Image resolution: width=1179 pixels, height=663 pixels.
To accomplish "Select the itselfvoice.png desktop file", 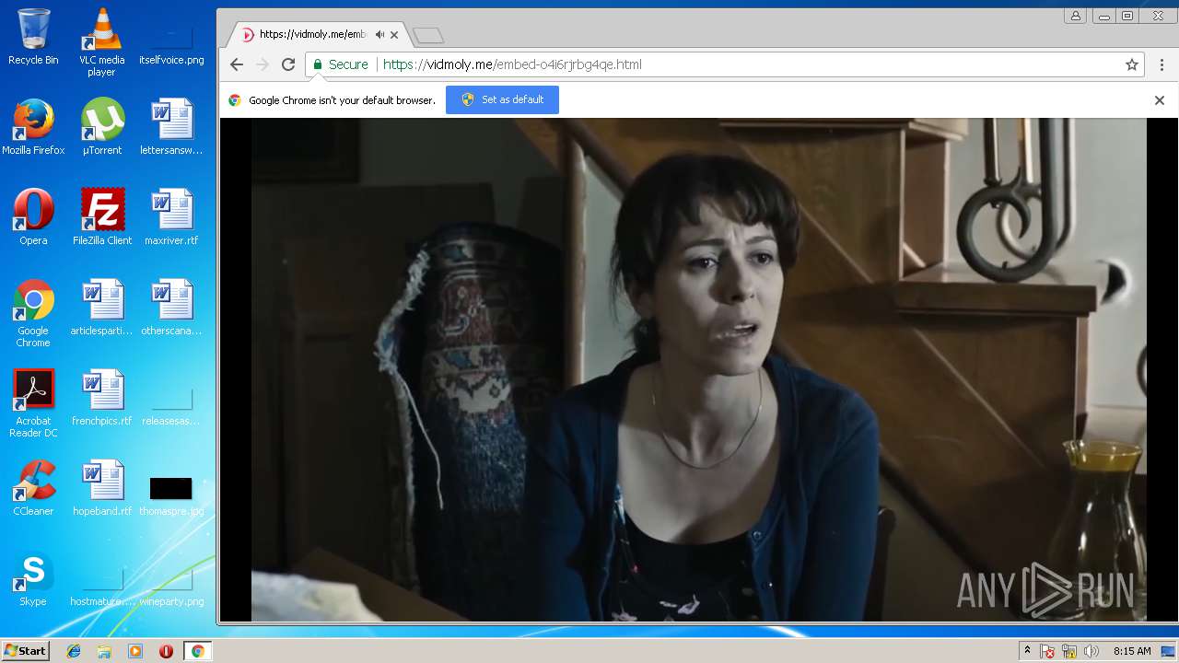I will pyautogui.click(x=171, y=41).
